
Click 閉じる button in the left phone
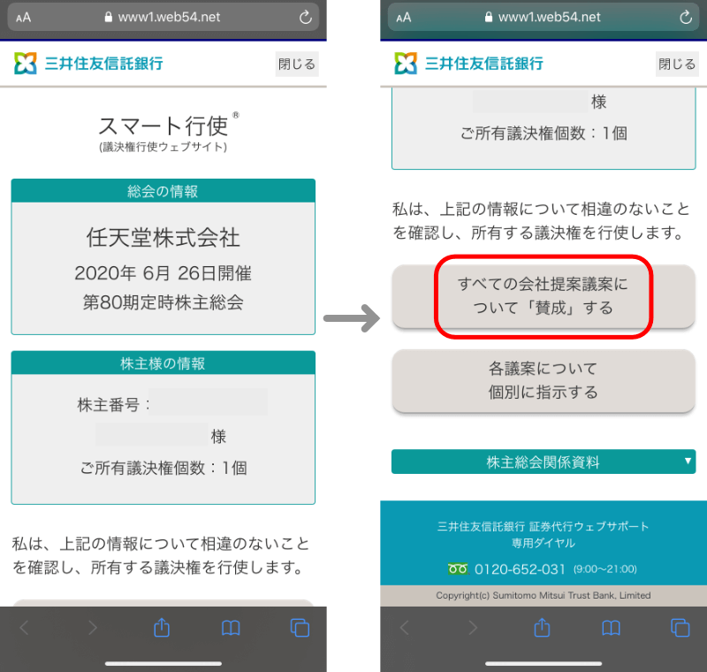click(x=297, y=64)
